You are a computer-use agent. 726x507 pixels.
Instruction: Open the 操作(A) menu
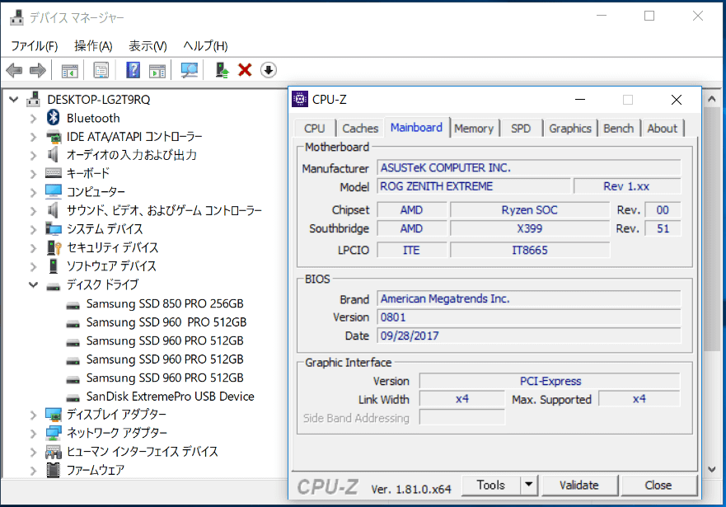pos(93,46)
